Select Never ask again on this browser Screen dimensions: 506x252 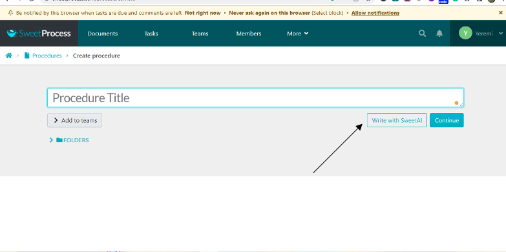pos(269,13)
